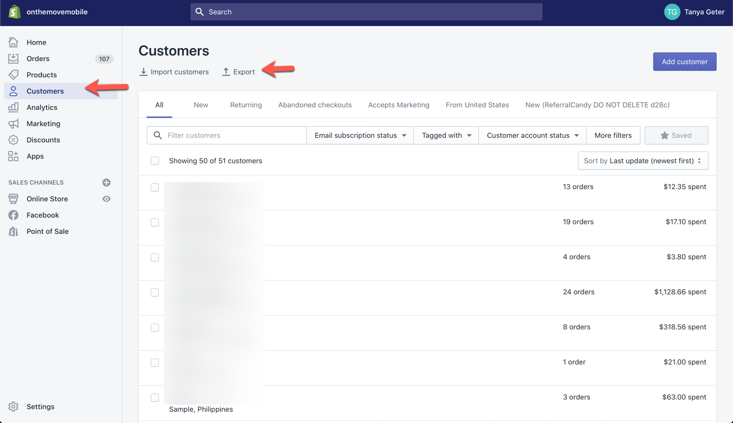Add a sales channel with plus icon
This screenshot has height=423, width=733.
point(106,183)
